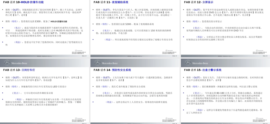270x124 pixels.
Task: Click the OLET bullet beginning '刘姐到我们店用了很长时间吧'
Action: pyautogui.click(x=44, y=12)
